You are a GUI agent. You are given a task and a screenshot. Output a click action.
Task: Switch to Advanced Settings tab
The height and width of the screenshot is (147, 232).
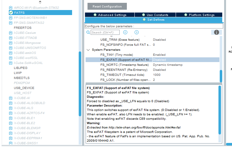[x=110, y=15]
